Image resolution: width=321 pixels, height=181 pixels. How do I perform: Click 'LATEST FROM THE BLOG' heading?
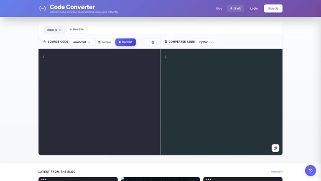pos(57,172)
